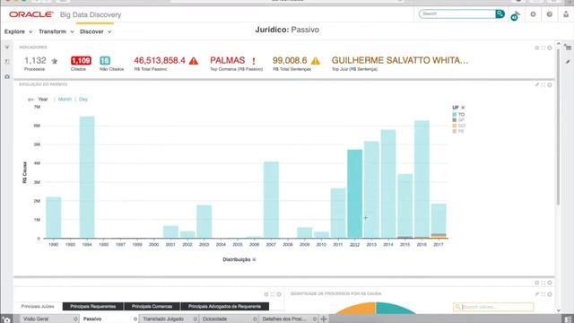Focus the top Search input field
This screenshot has height=323, width=574.
(457, 14)
